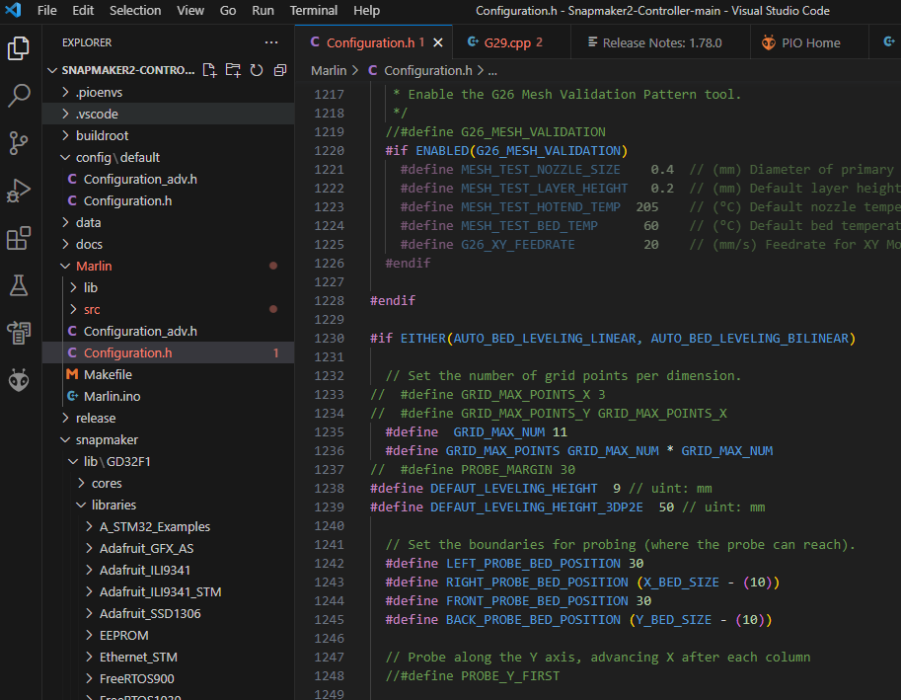This screenshot has width=901, height=700.
Task: Switch to the PIO Home tab
Action: [809, 43]
